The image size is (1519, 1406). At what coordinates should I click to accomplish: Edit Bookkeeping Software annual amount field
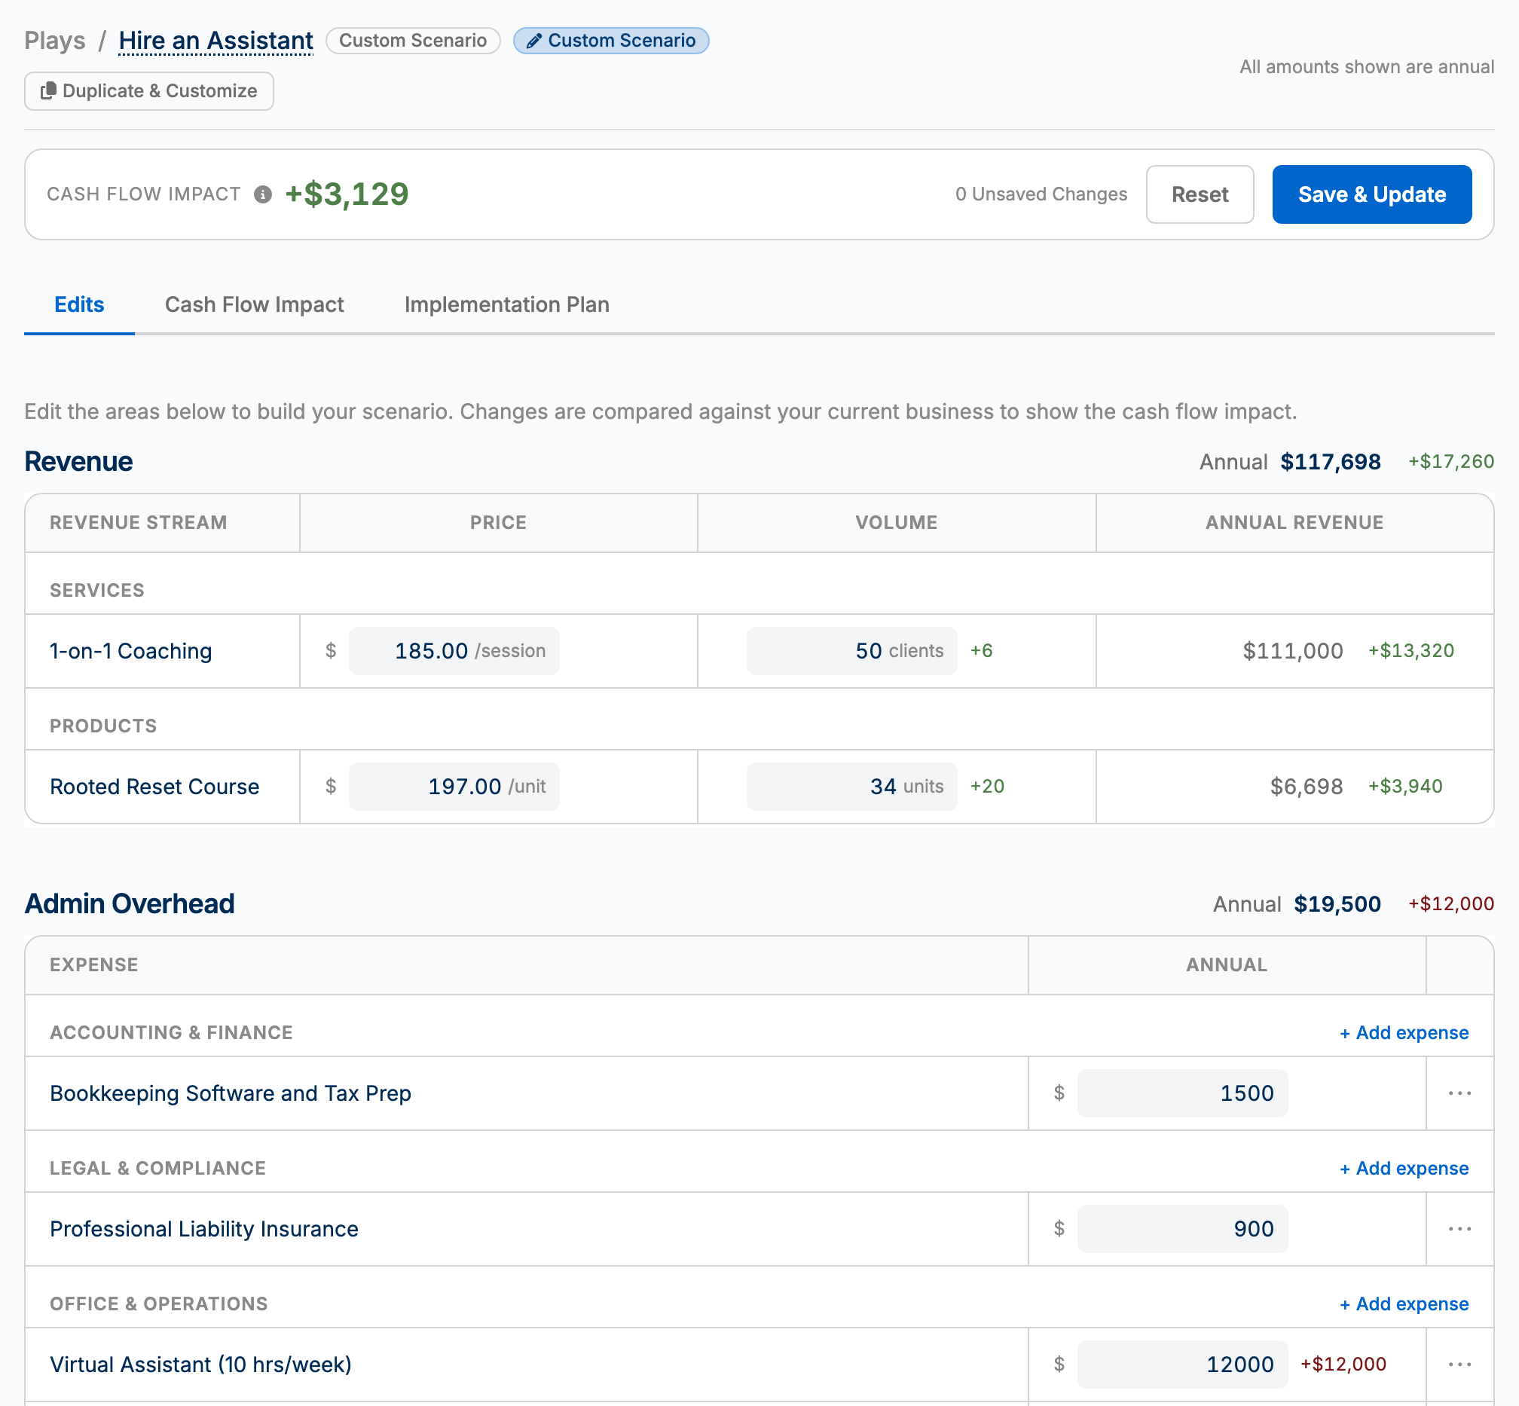click(x=1182, y=1093)
